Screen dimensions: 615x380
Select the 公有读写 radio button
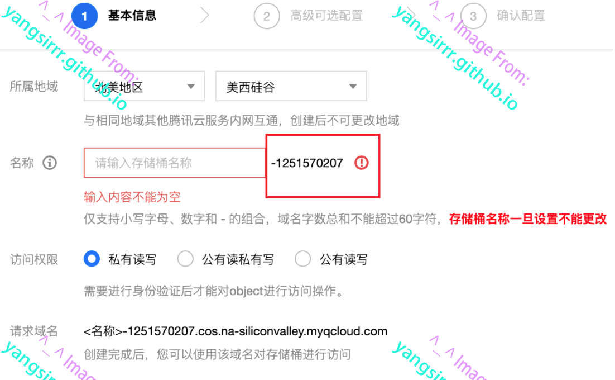tap(303, 259)
